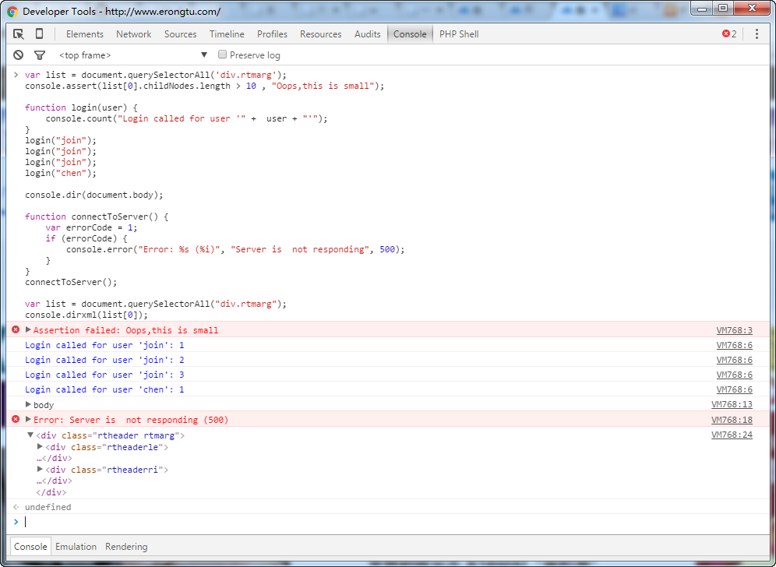Open the top frame context dropdown

(132, 55)
